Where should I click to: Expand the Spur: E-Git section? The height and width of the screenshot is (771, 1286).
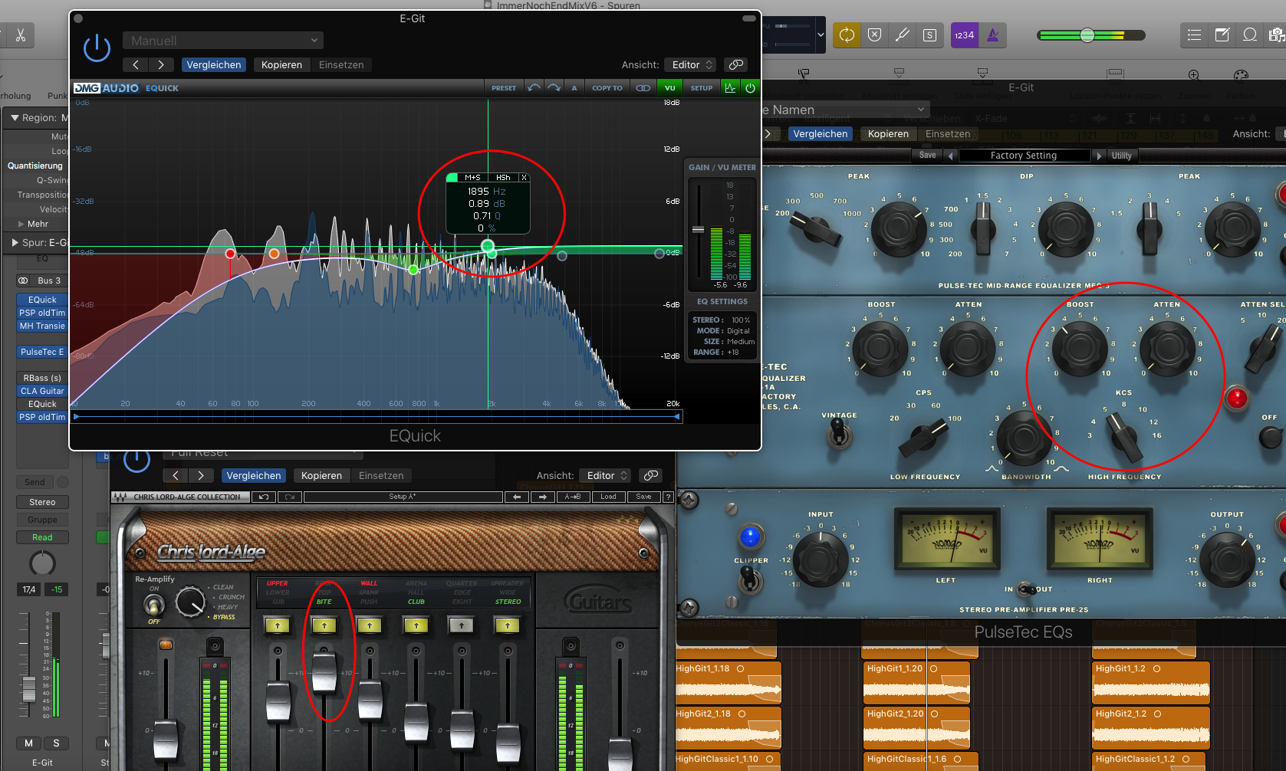15,242
